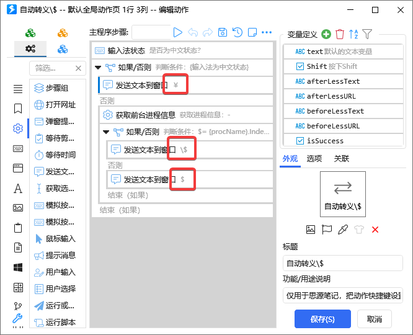Toggle the isSuccess variable checkbox
The image size is (413, 335).
pyautogui.click(x=300, y=141)
